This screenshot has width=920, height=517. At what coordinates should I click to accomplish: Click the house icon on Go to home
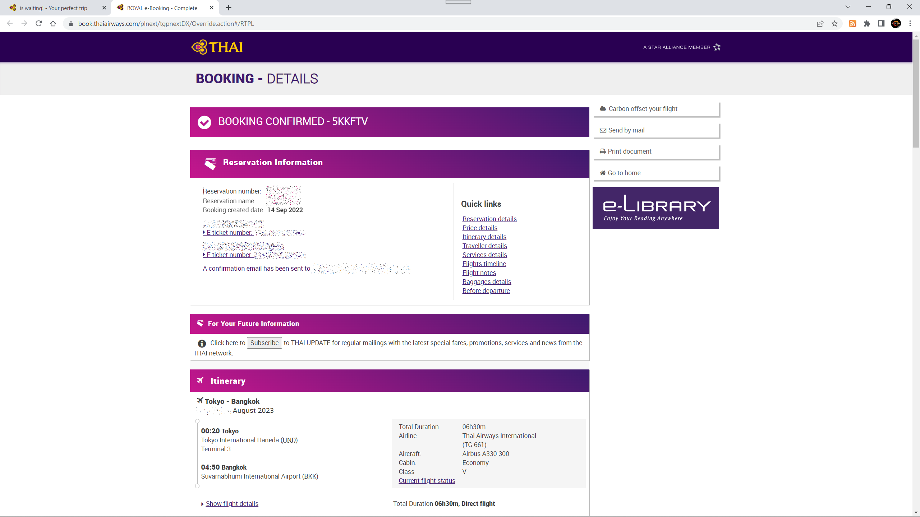603,173
